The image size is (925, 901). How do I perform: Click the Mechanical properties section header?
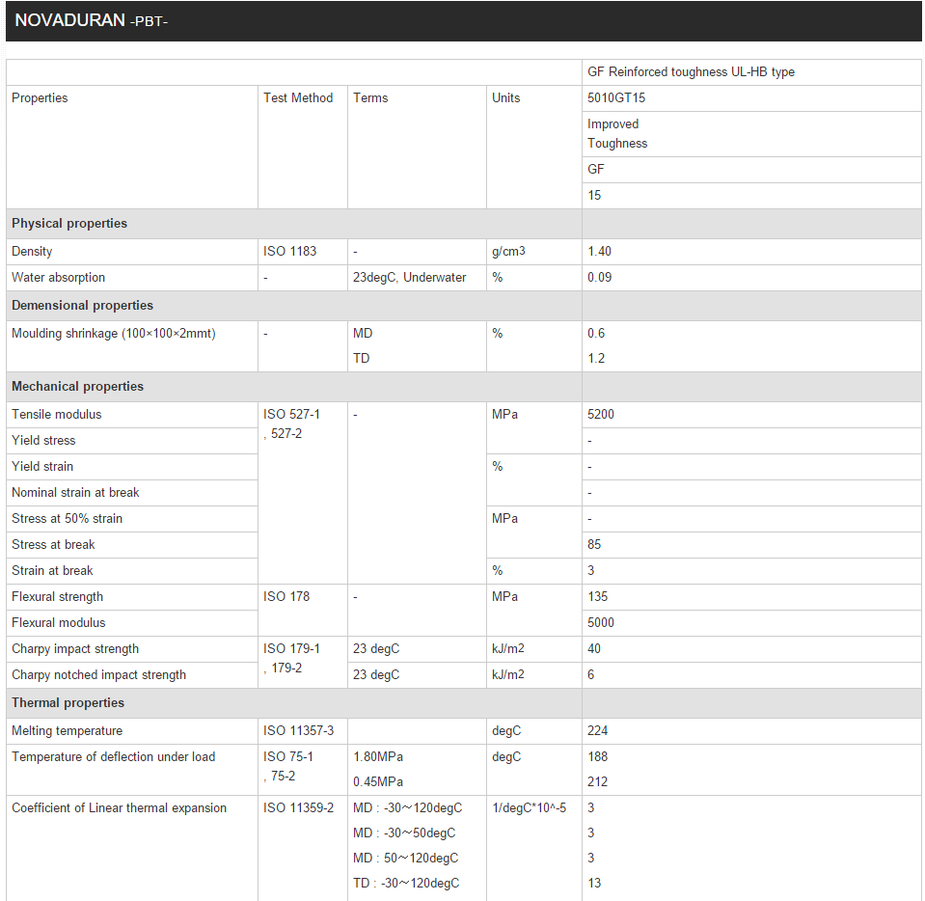click(x=77, y=387)
